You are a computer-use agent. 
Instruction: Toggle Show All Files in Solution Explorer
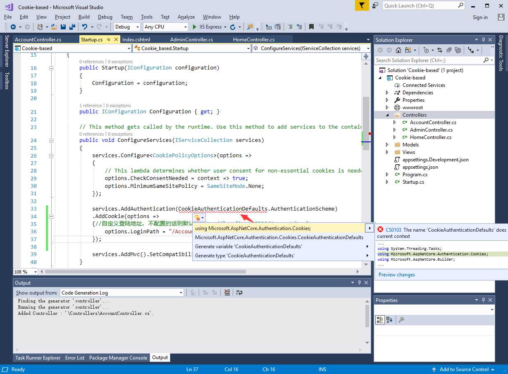coord(458,50)
